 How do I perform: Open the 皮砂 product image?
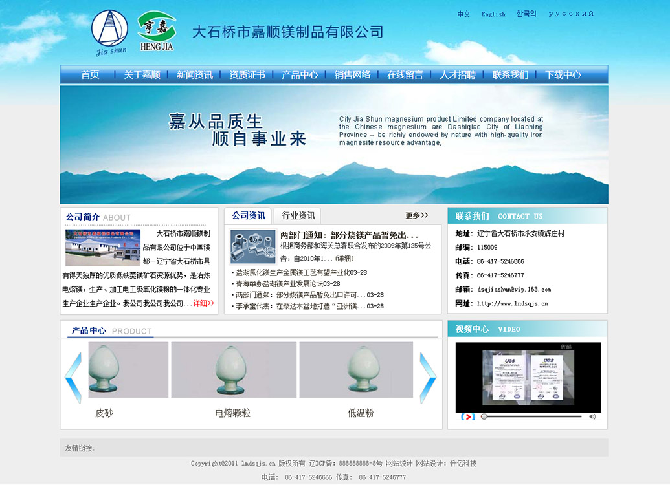[x=128, y=370]
